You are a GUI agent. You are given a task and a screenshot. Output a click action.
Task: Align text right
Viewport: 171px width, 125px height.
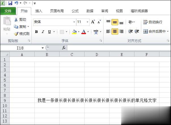121,32
